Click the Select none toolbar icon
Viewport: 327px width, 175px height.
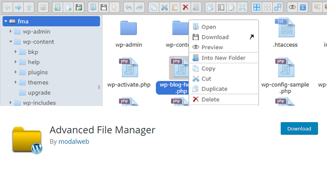point(267,7)
